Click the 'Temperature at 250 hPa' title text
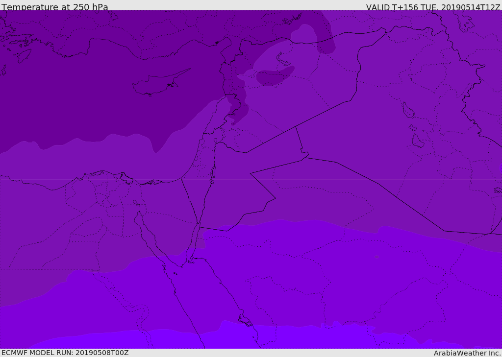Screen dimensions: 502x357 pyautogui.click(x=55, y=7)
